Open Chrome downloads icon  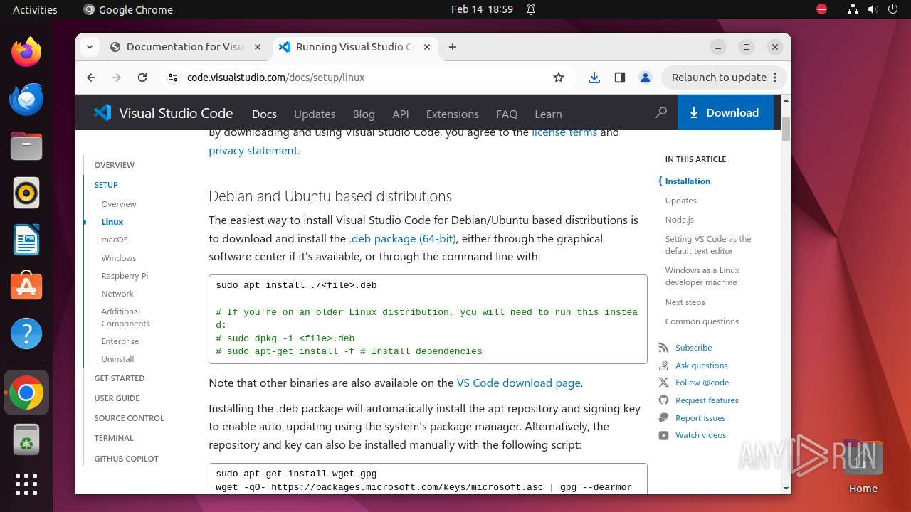(594, 78)
